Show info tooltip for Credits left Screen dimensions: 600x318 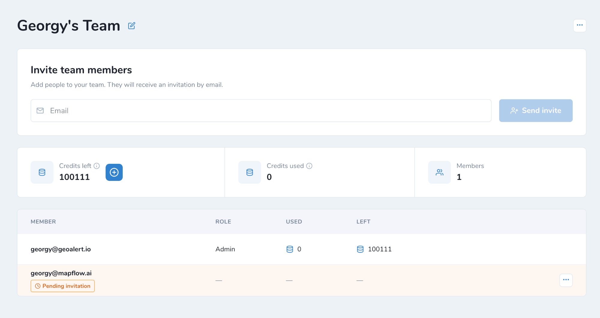click(x=97, y=166)
